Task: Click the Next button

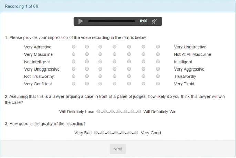Action: point(118,149)
